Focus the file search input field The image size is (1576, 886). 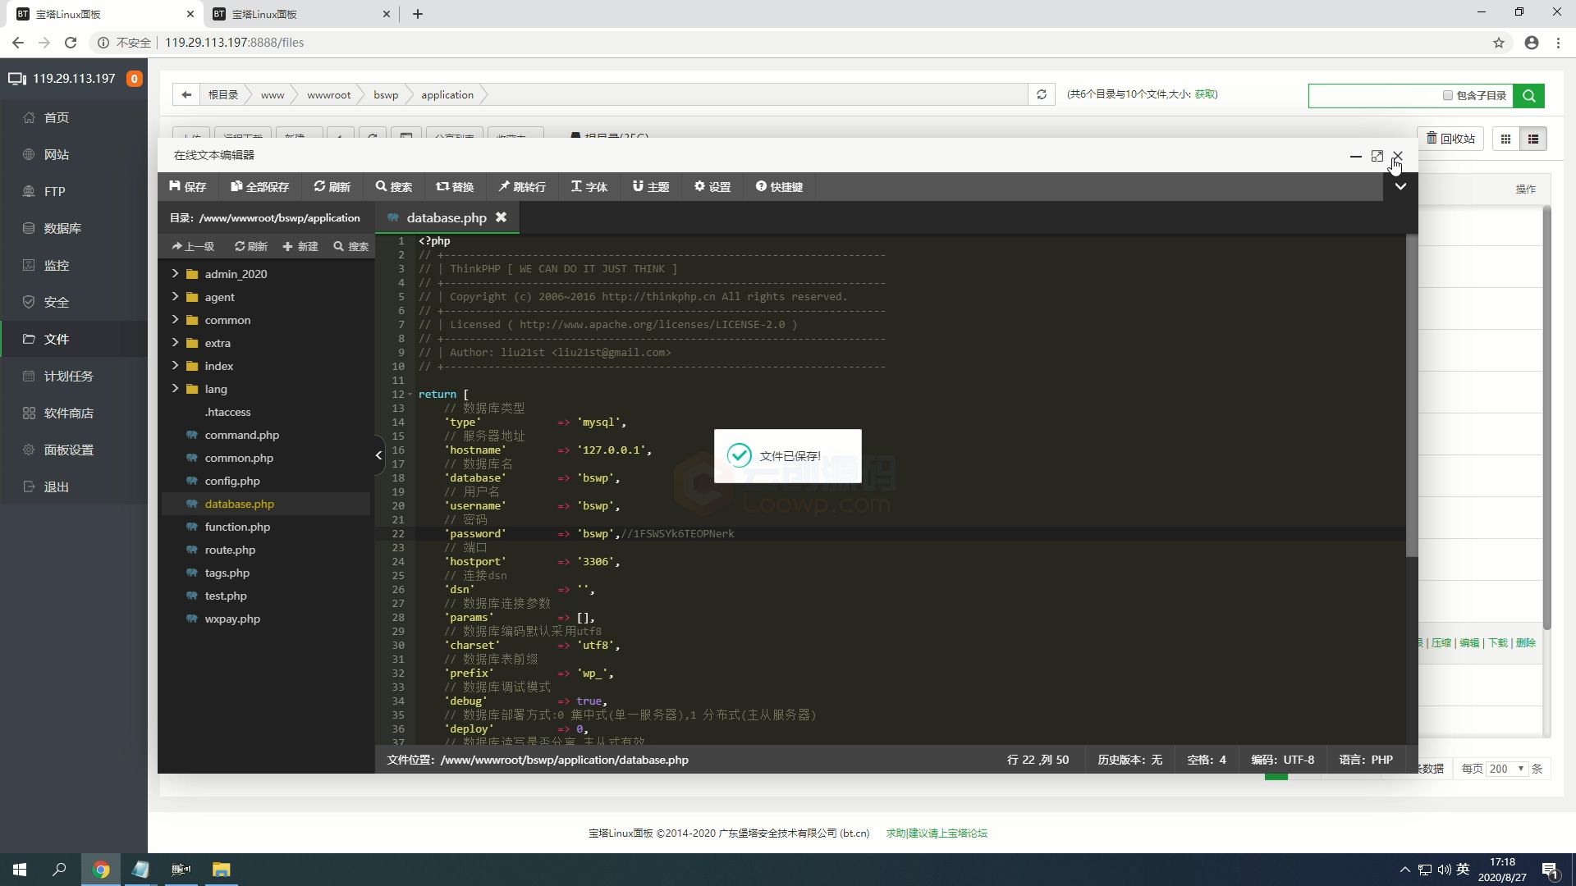coord(1375,95)
